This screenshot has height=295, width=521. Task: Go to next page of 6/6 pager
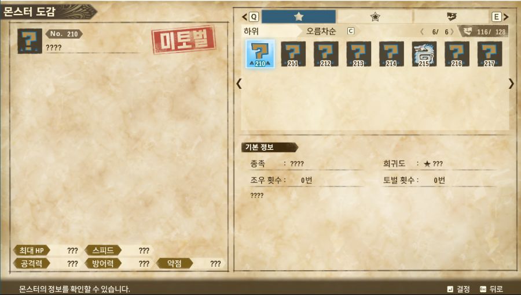(x=452, y=32)
